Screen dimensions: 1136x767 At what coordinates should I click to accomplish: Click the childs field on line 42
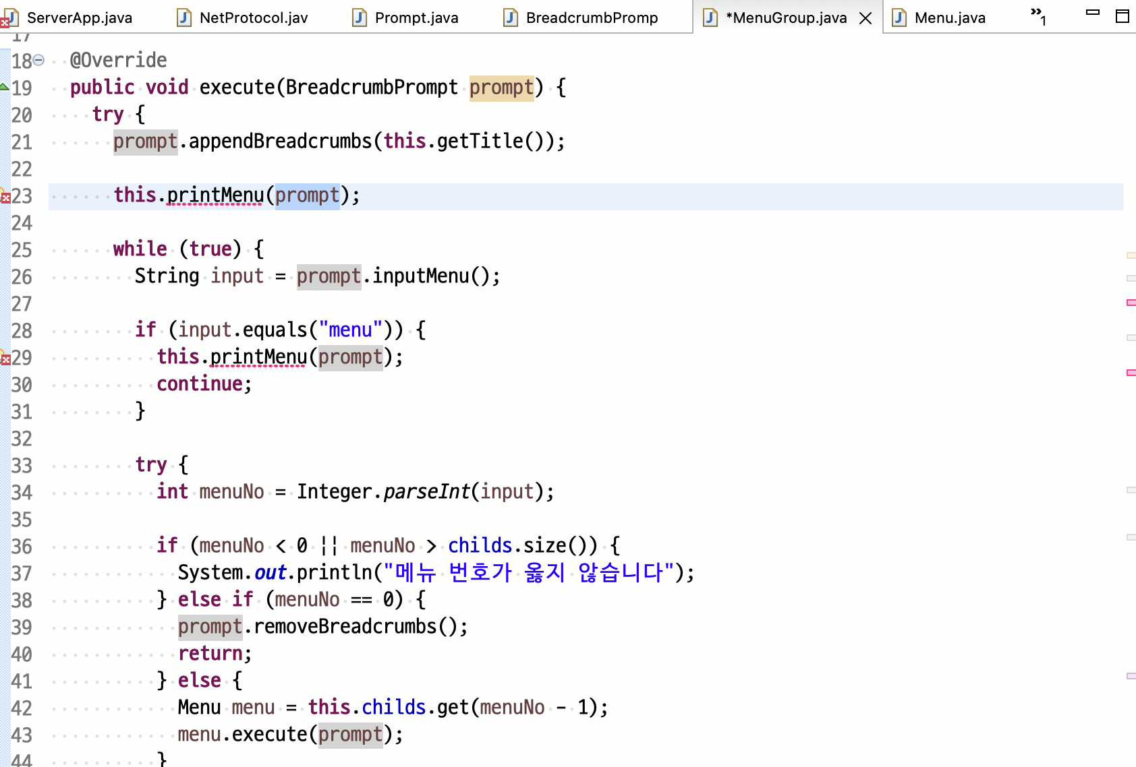coord(394,708)
